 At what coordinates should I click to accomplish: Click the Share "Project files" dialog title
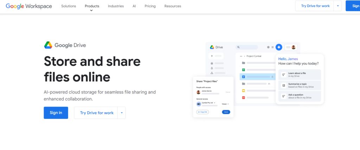point(207,81)
